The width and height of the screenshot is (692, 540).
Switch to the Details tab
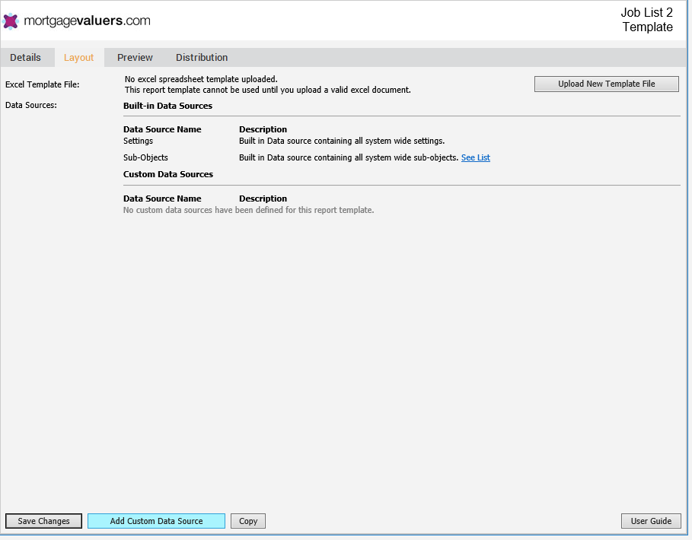click(x=26, y=57)
